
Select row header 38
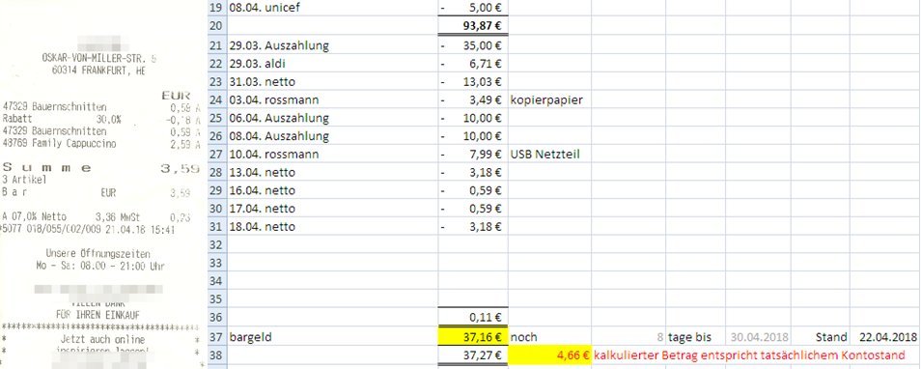tap(217, 355)
